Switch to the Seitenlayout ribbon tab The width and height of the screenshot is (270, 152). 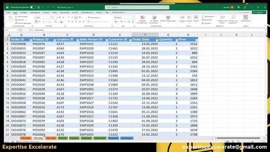click(x=35, y=13)
